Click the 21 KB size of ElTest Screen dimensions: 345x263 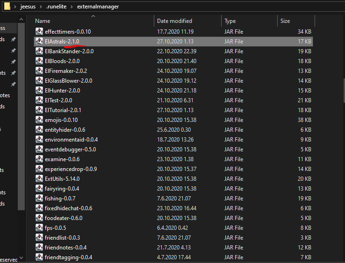pyautogui.click(x=304, y=100)
